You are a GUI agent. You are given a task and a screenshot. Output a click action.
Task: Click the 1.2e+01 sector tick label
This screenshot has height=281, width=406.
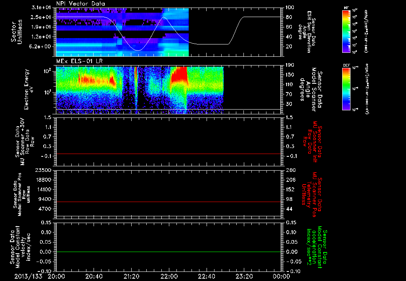[x=40, y=37]
